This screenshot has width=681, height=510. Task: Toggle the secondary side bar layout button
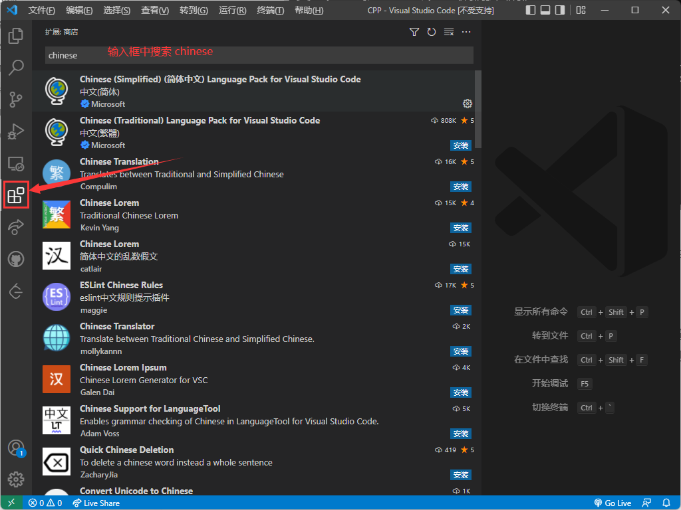click(560, 10)
